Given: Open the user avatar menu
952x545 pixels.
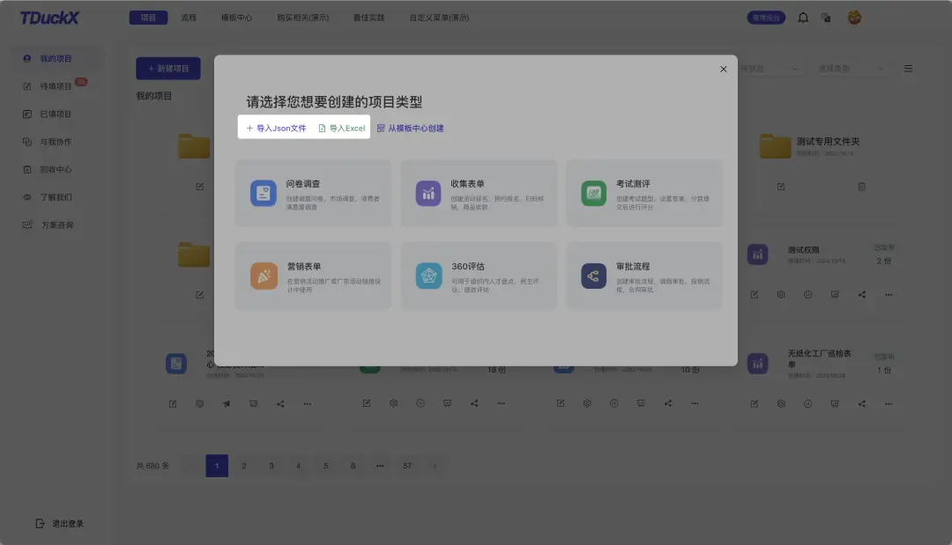Looking at the screenshot, I should click(x=854, y=18).
